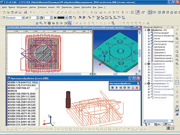Expand Центровка1 under Обработка
180x135 pixels.
(149, 47)
